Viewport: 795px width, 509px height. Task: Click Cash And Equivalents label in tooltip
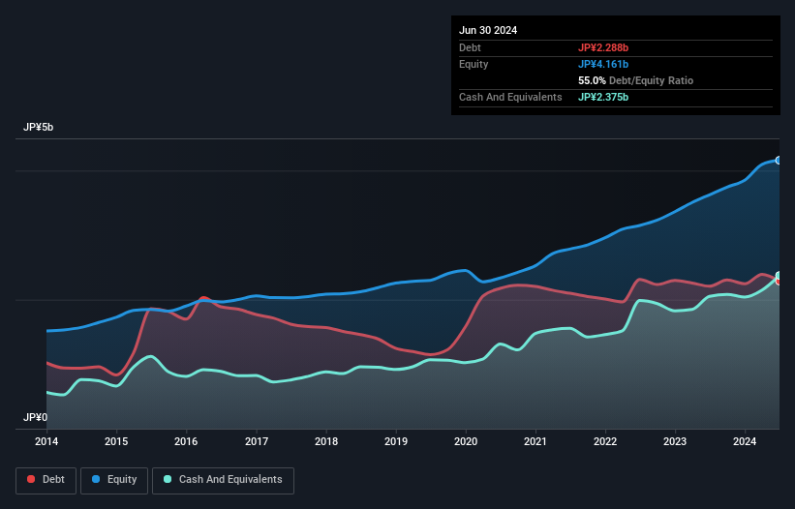tap(510, 97)
